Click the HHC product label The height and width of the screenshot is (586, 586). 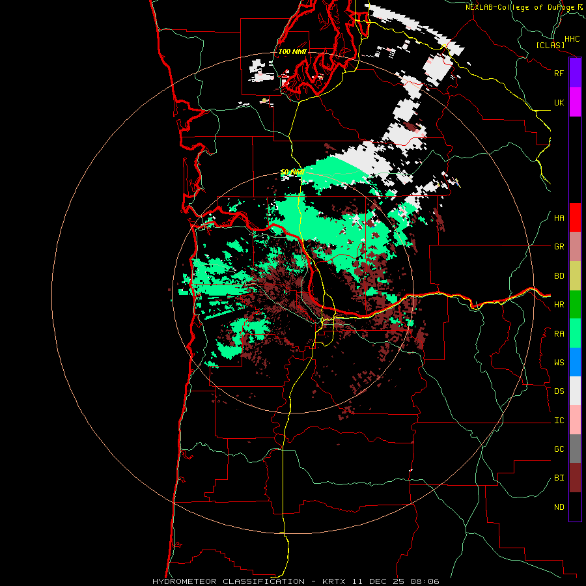(572, 39)
